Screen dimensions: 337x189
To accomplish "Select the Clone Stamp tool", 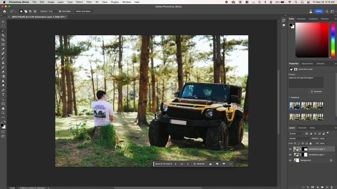I will pos(3,63).
